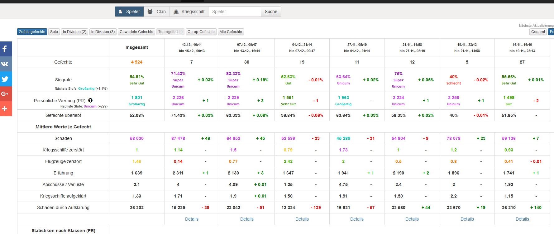
Task: Click 40% Schlecht win rate
Action: pyautogui.click(x=453, y=80)
